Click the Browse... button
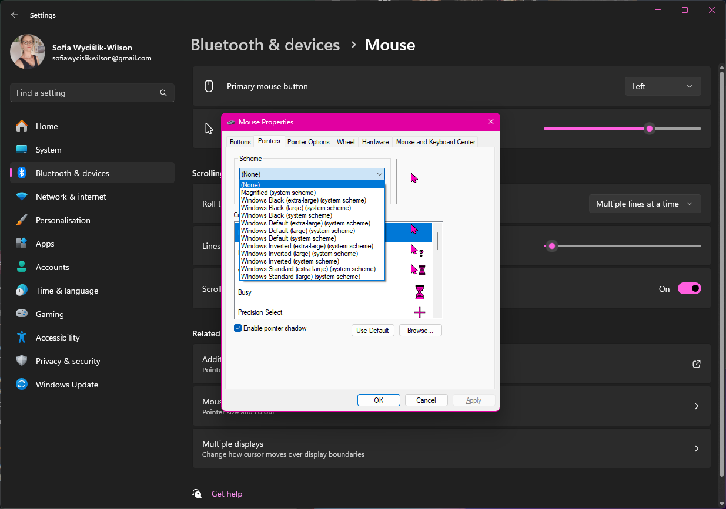Screen dimensions: 726x509 coord(420,331)
